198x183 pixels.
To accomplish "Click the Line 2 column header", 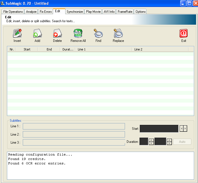I will point(160,49).
